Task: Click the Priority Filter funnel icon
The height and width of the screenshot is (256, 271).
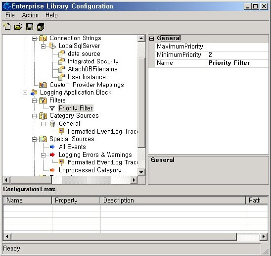Action: pos(52,108)
